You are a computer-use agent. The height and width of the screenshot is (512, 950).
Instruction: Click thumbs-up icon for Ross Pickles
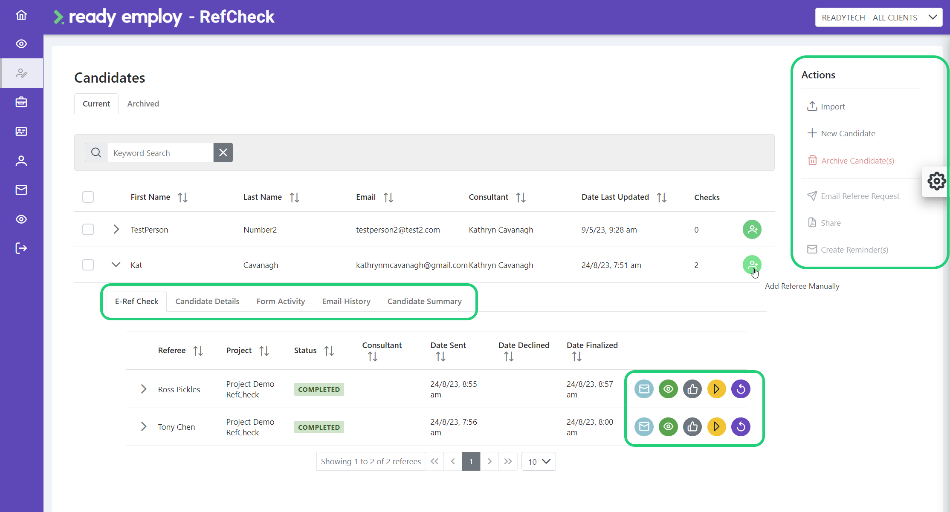(x=692, y=389)
